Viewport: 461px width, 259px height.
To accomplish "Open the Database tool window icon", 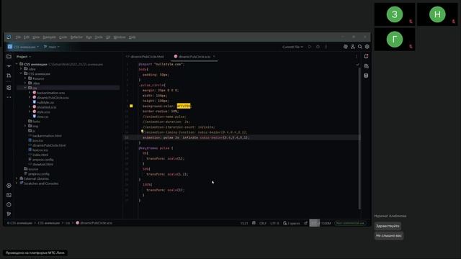I will click(x=366, y=76).
